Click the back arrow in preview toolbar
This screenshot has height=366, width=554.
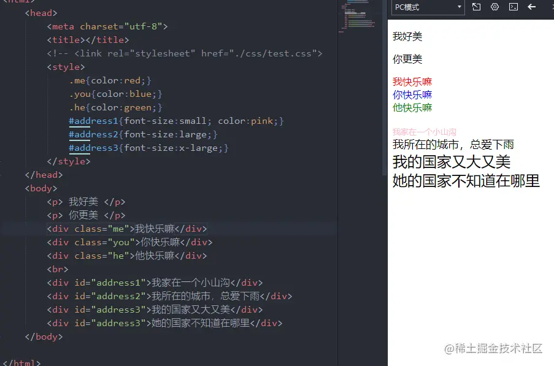pos(532,7)
